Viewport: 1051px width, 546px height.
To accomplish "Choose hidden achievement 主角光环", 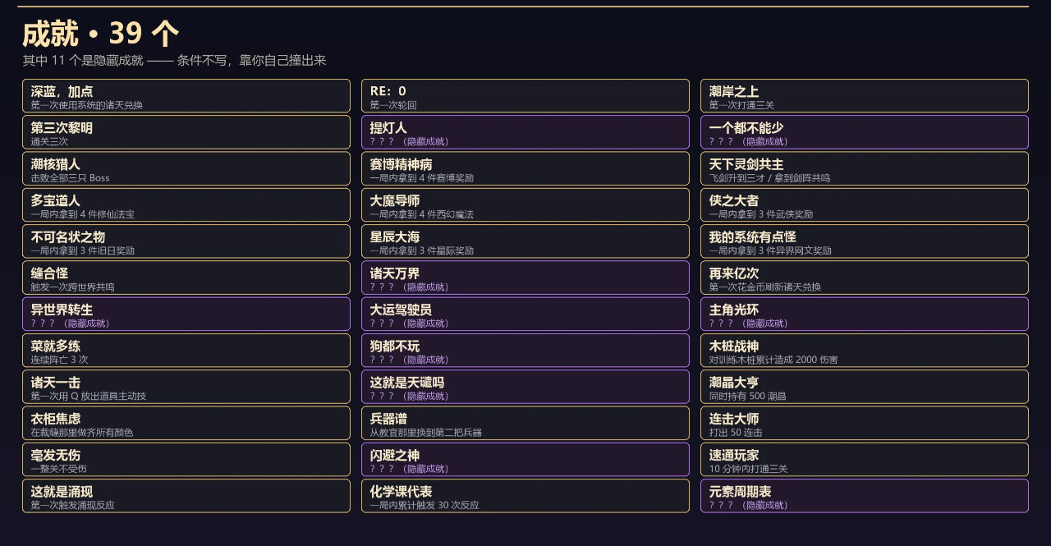I will 865,314.
